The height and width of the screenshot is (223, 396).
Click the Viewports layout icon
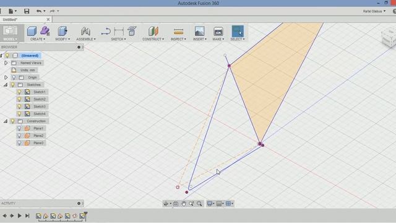(x=228, y=204)
